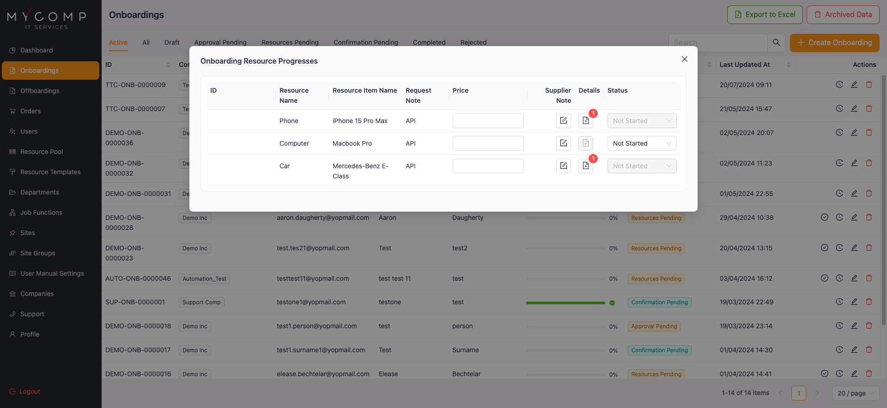This screenshot has height=408, width=887.
Task: Click the Price field for Macbook Pro
Action: click(488, 143)
